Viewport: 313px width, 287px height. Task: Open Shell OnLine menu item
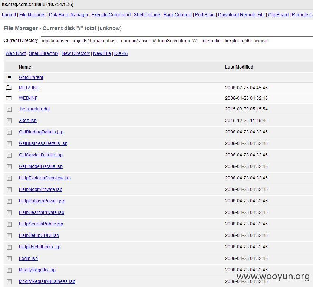[147, 15]
